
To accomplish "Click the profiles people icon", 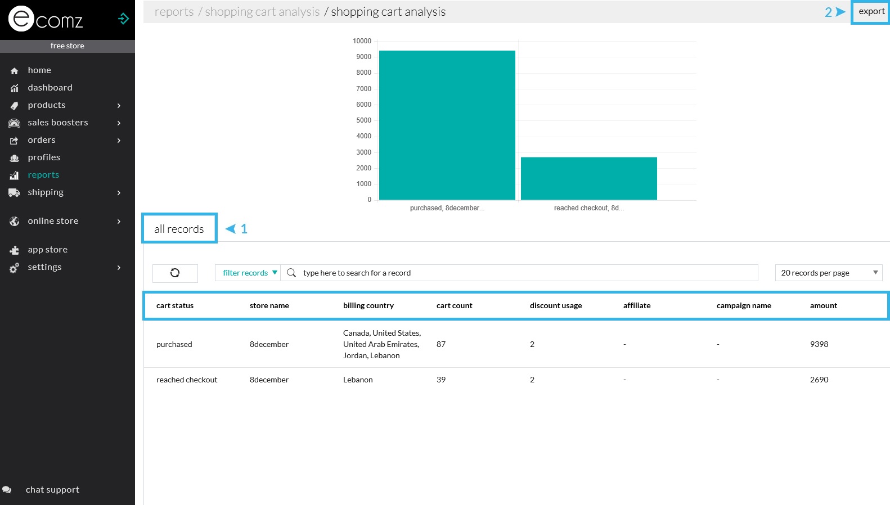I will 15,158.
